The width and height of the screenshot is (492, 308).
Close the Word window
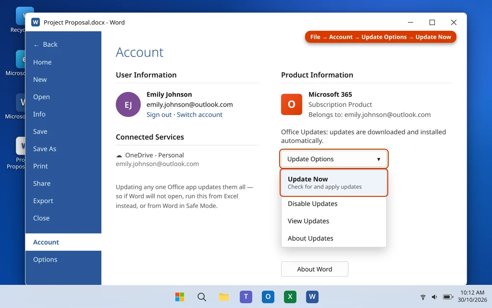tap(454, 22)
